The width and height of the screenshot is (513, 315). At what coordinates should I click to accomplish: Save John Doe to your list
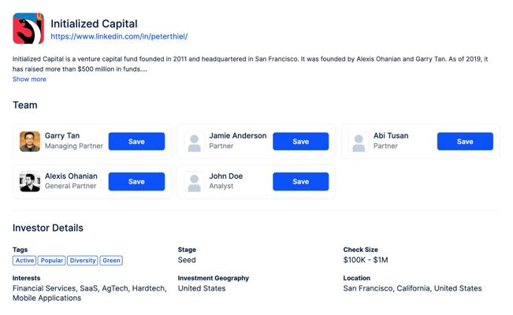301,182
